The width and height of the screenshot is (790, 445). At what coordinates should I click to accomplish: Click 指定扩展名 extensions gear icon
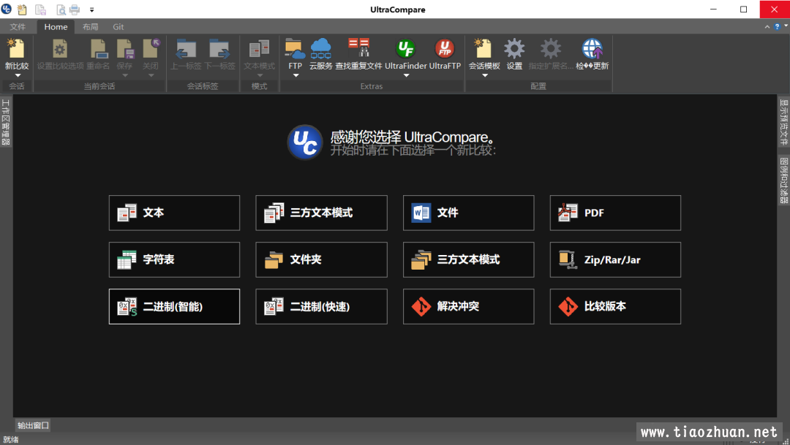(551, 50)
